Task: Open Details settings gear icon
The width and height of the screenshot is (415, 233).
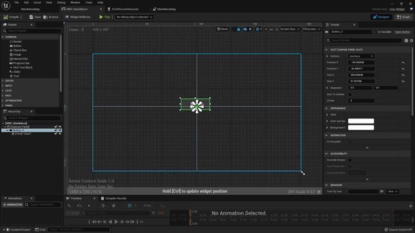Action: [x=412, y=40]
